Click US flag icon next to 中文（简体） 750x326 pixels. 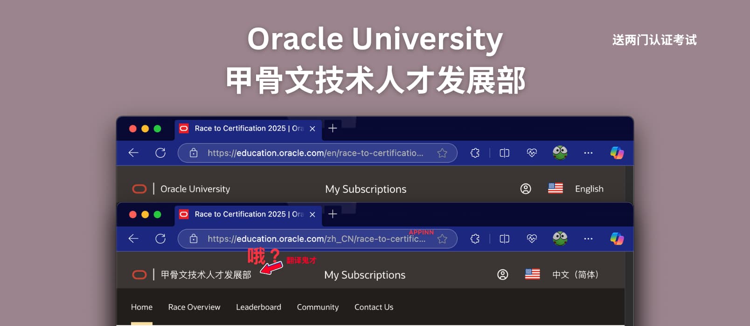tap(532, 274)
